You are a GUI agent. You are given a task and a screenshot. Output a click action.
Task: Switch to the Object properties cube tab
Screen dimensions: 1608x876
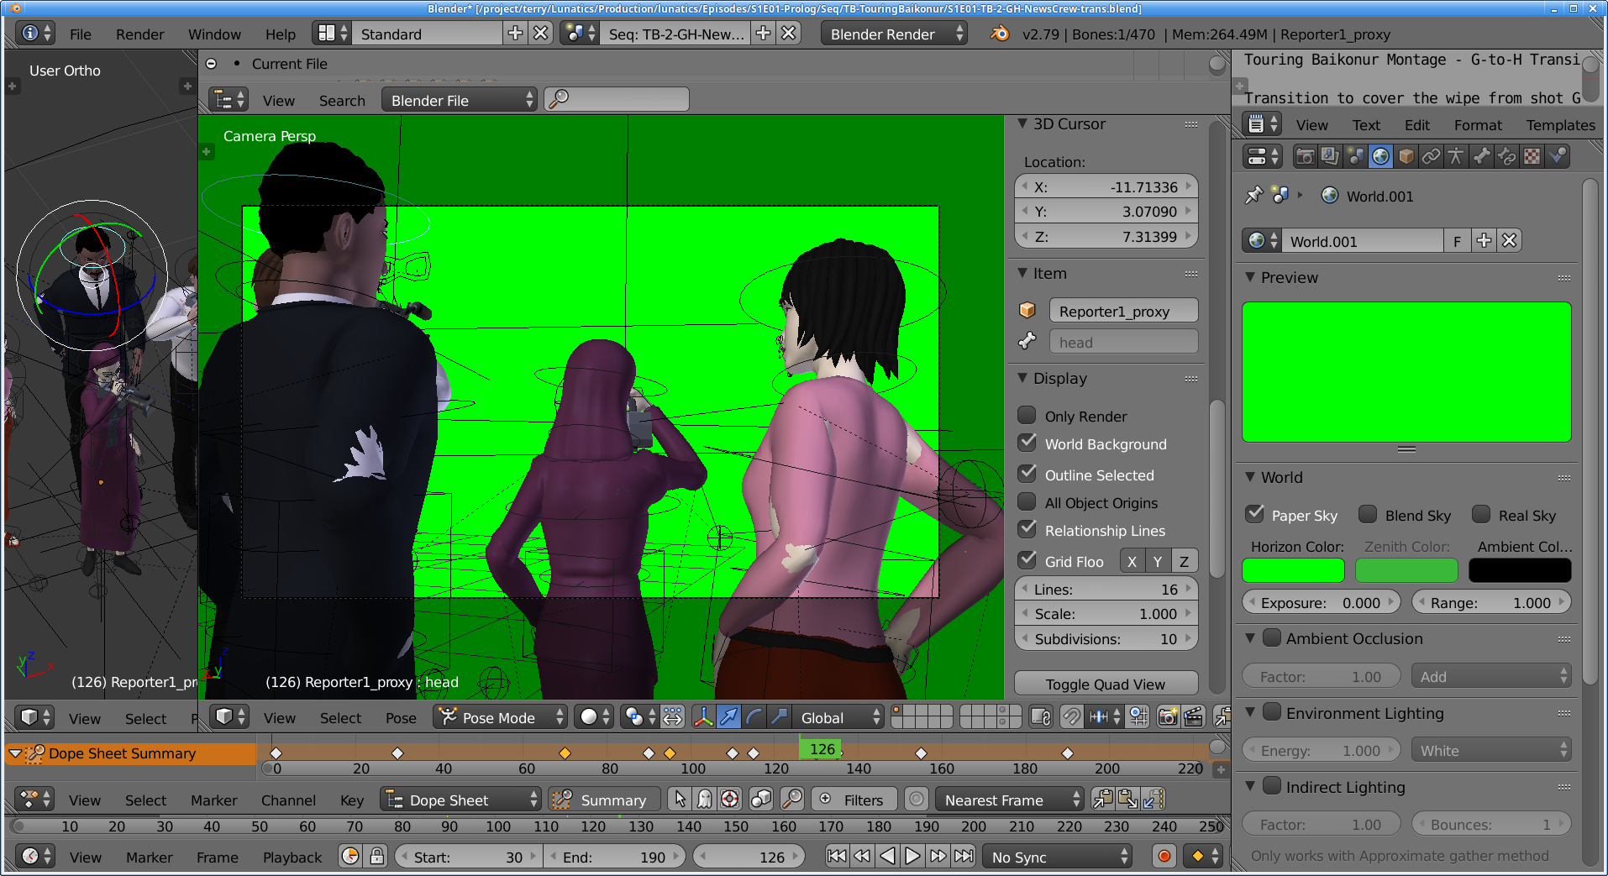(1406, 156)
